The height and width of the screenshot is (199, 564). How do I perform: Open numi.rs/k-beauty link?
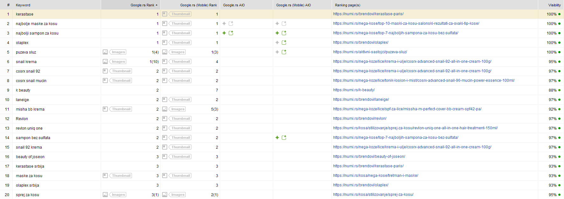354,90
